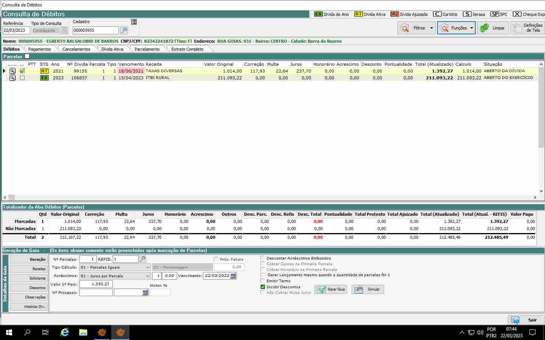Open the Tipo Cálculo combo box
545x340 pixels.
[x=115, y=267]
